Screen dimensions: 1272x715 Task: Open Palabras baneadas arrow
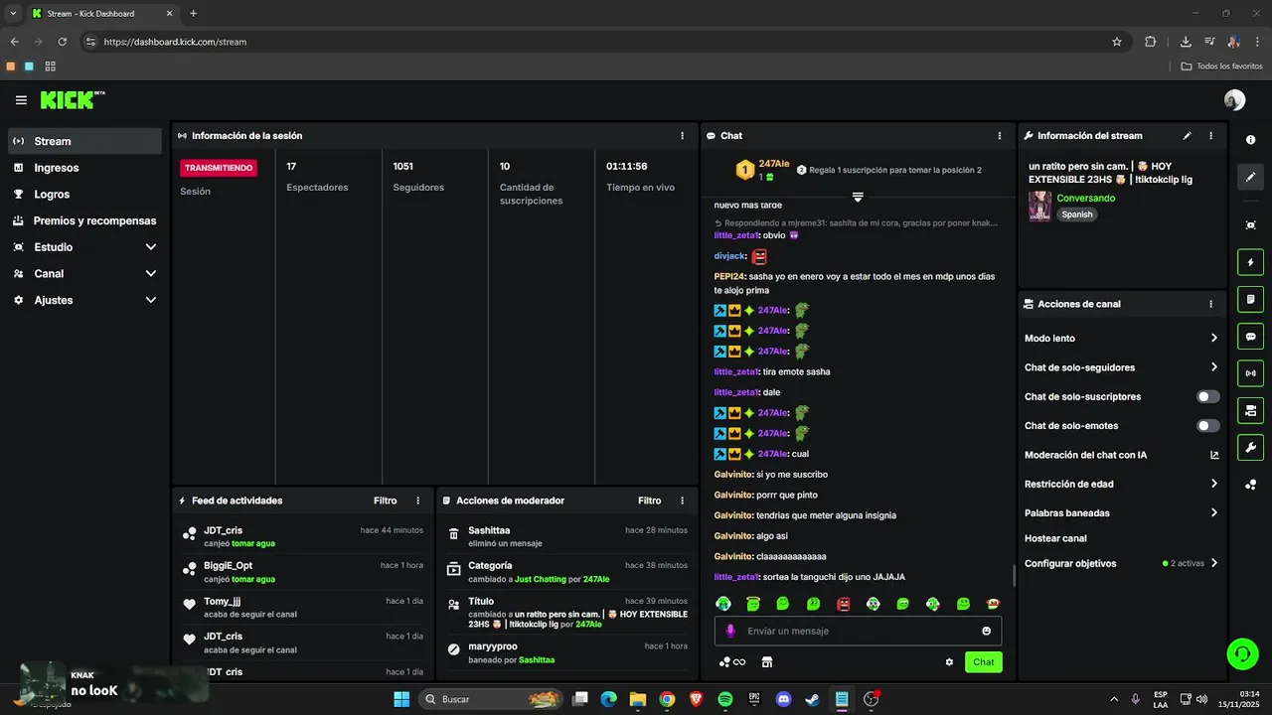(x=1214, y=513)
